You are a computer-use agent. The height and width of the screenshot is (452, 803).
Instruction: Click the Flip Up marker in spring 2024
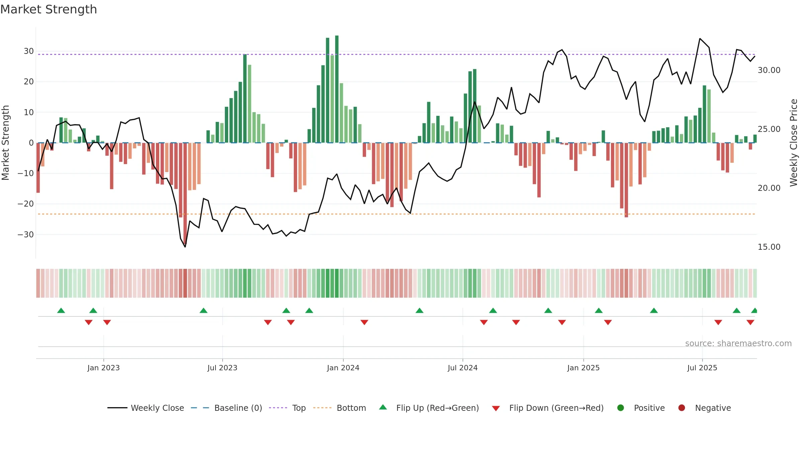tap(420, 310)
